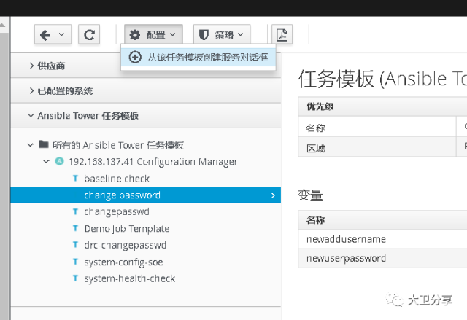Click the PDF export icon
The image size is (467, 320).
click(282, 34)
